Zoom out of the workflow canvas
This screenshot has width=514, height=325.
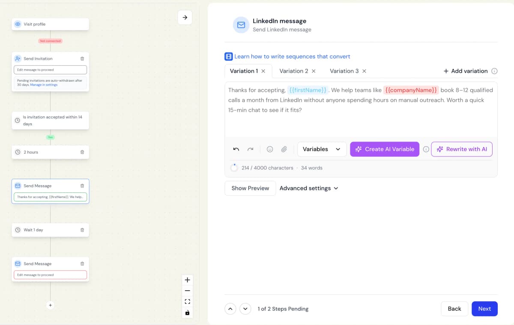pos(187,291)
